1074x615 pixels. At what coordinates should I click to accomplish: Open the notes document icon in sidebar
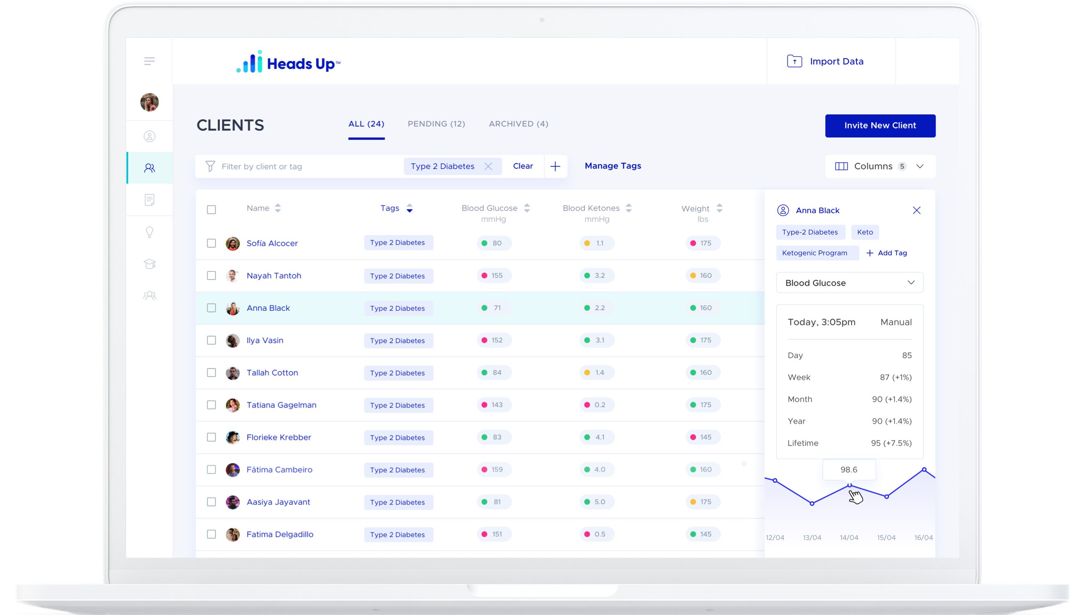[x=149, y=200]
